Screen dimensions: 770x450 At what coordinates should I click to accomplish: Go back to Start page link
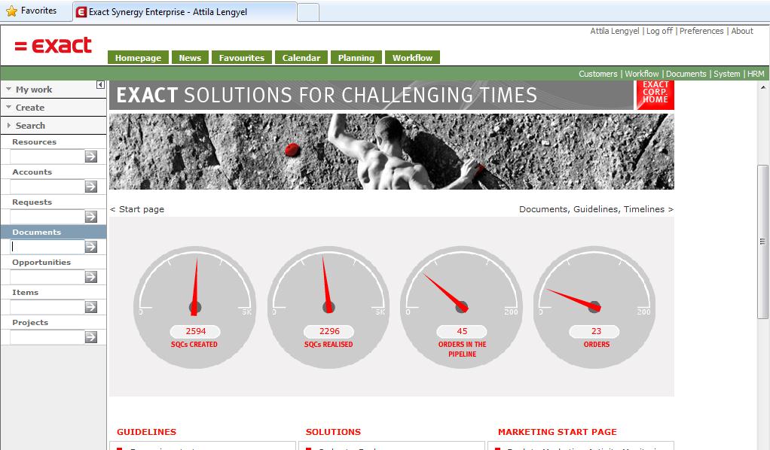pos(137,209)
